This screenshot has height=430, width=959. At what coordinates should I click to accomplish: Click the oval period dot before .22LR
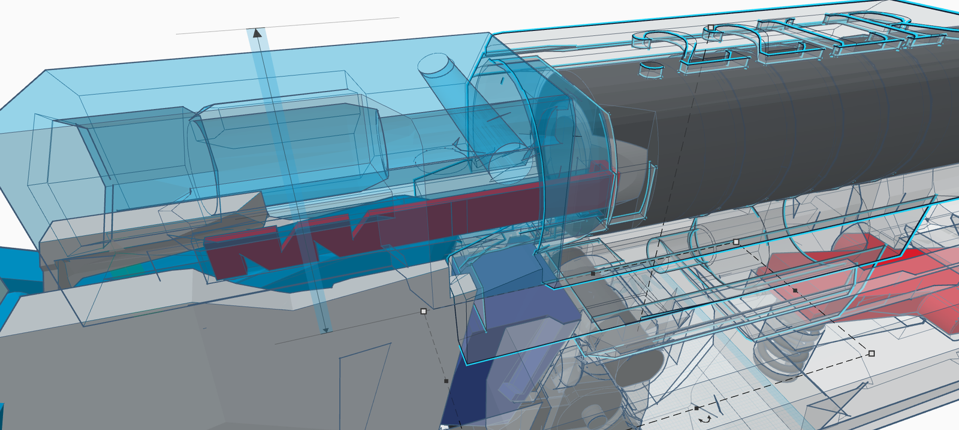click(x=650, y=69)
